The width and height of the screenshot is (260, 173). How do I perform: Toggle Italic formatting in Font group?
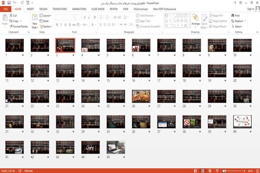point(61,25)
